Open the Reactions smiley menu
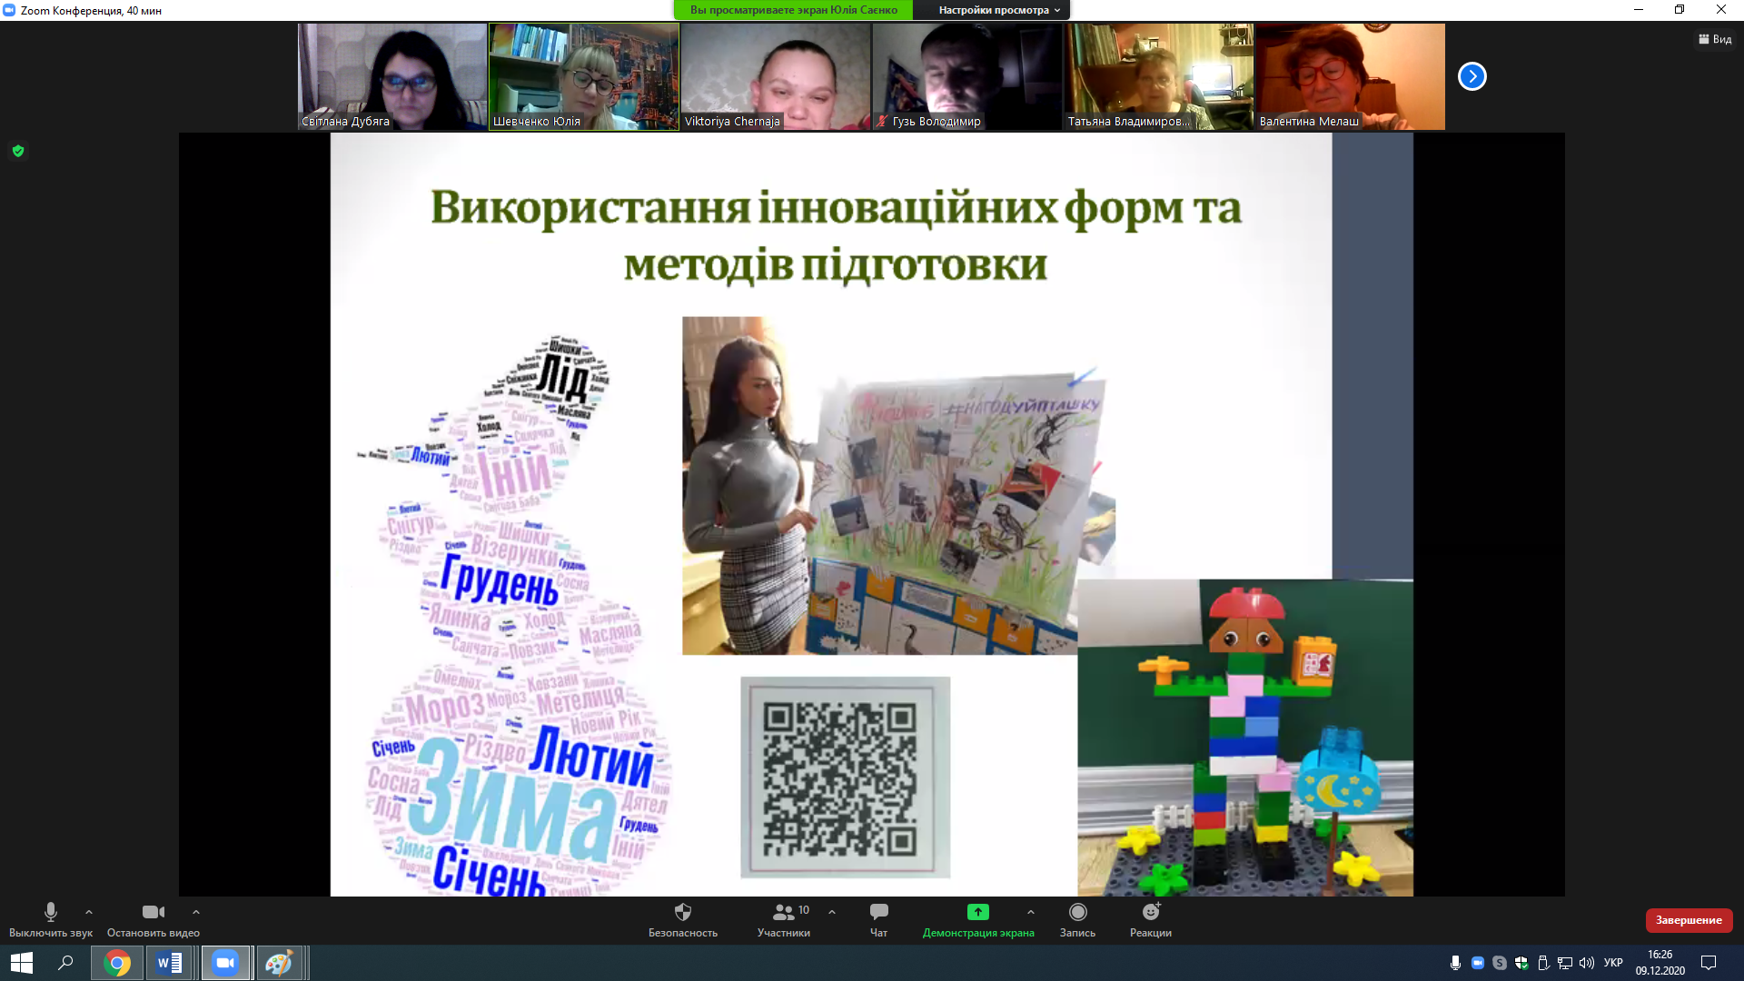Image resolution: width=1744 pixels, height=981 pixels. (1150, 912)
